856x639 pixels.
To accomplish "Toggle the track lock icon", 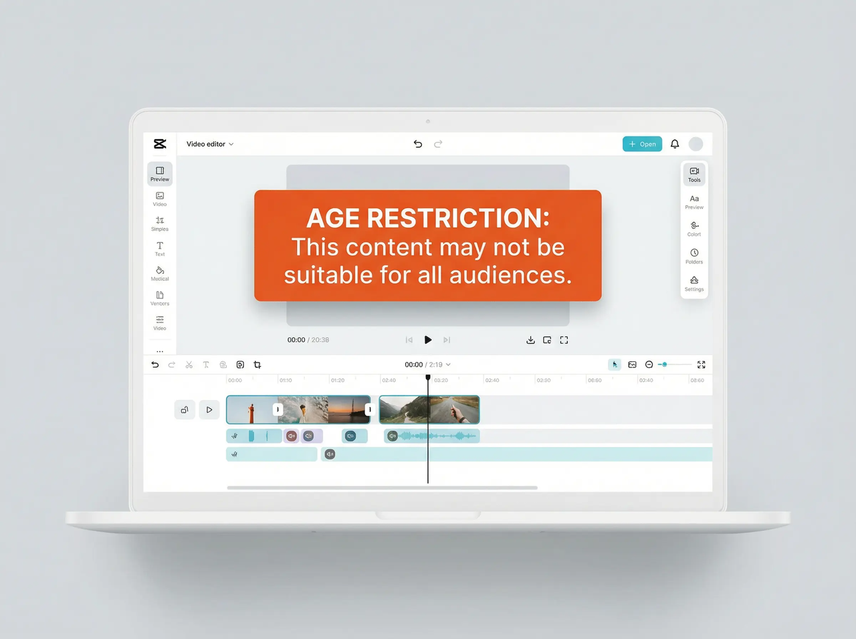I will pos(185,409).
